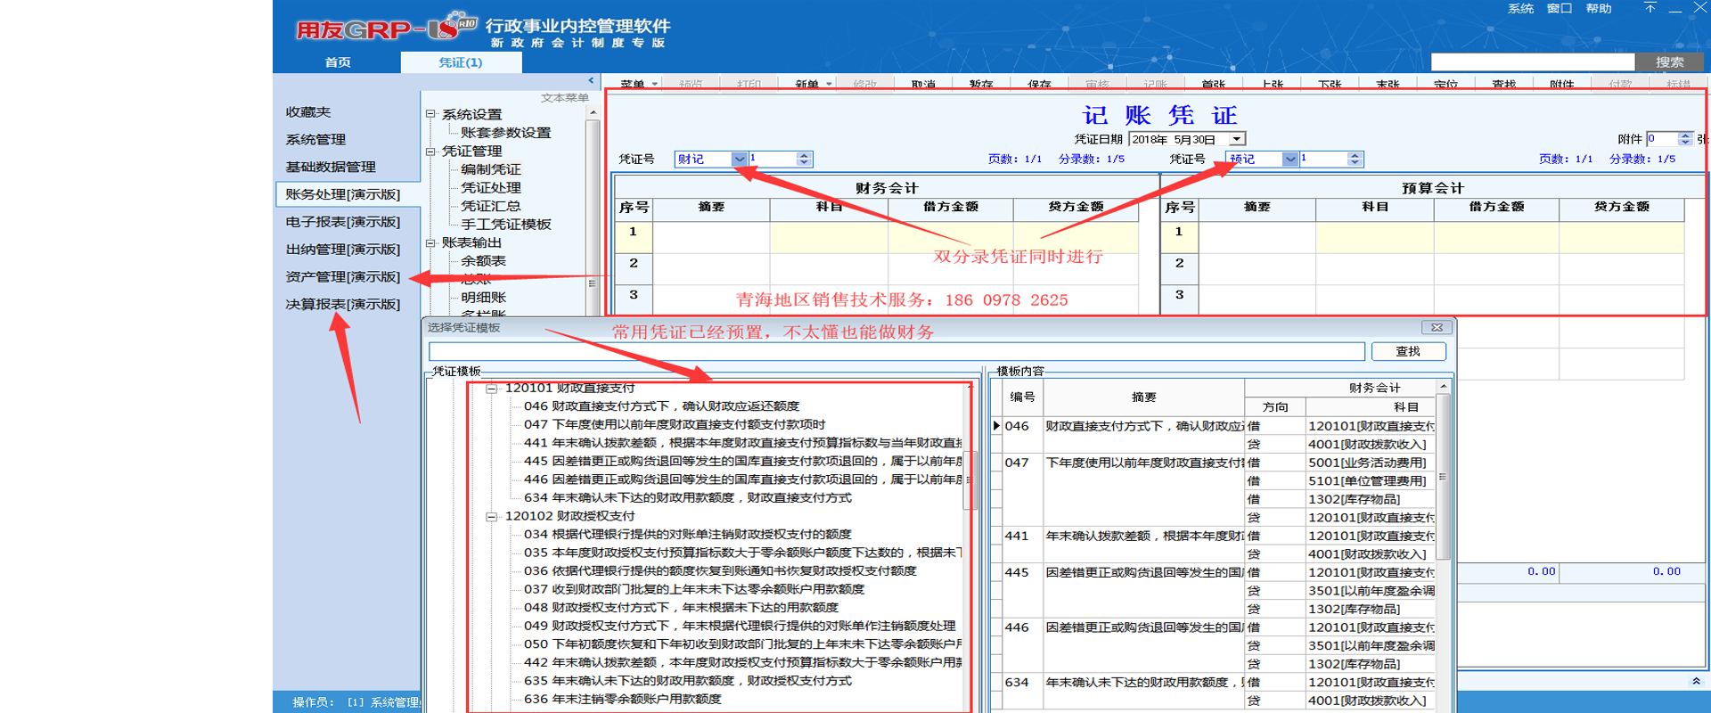Click the 查找 button in template dialog
Image resolution: width=1711 pixels, height=713 pixels.
1408,352
